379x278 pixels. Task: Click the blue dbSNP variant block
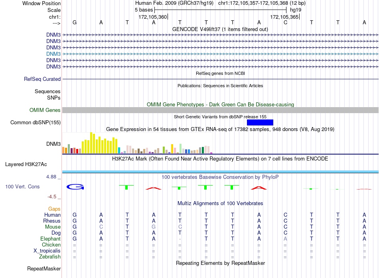coord(260,122)
